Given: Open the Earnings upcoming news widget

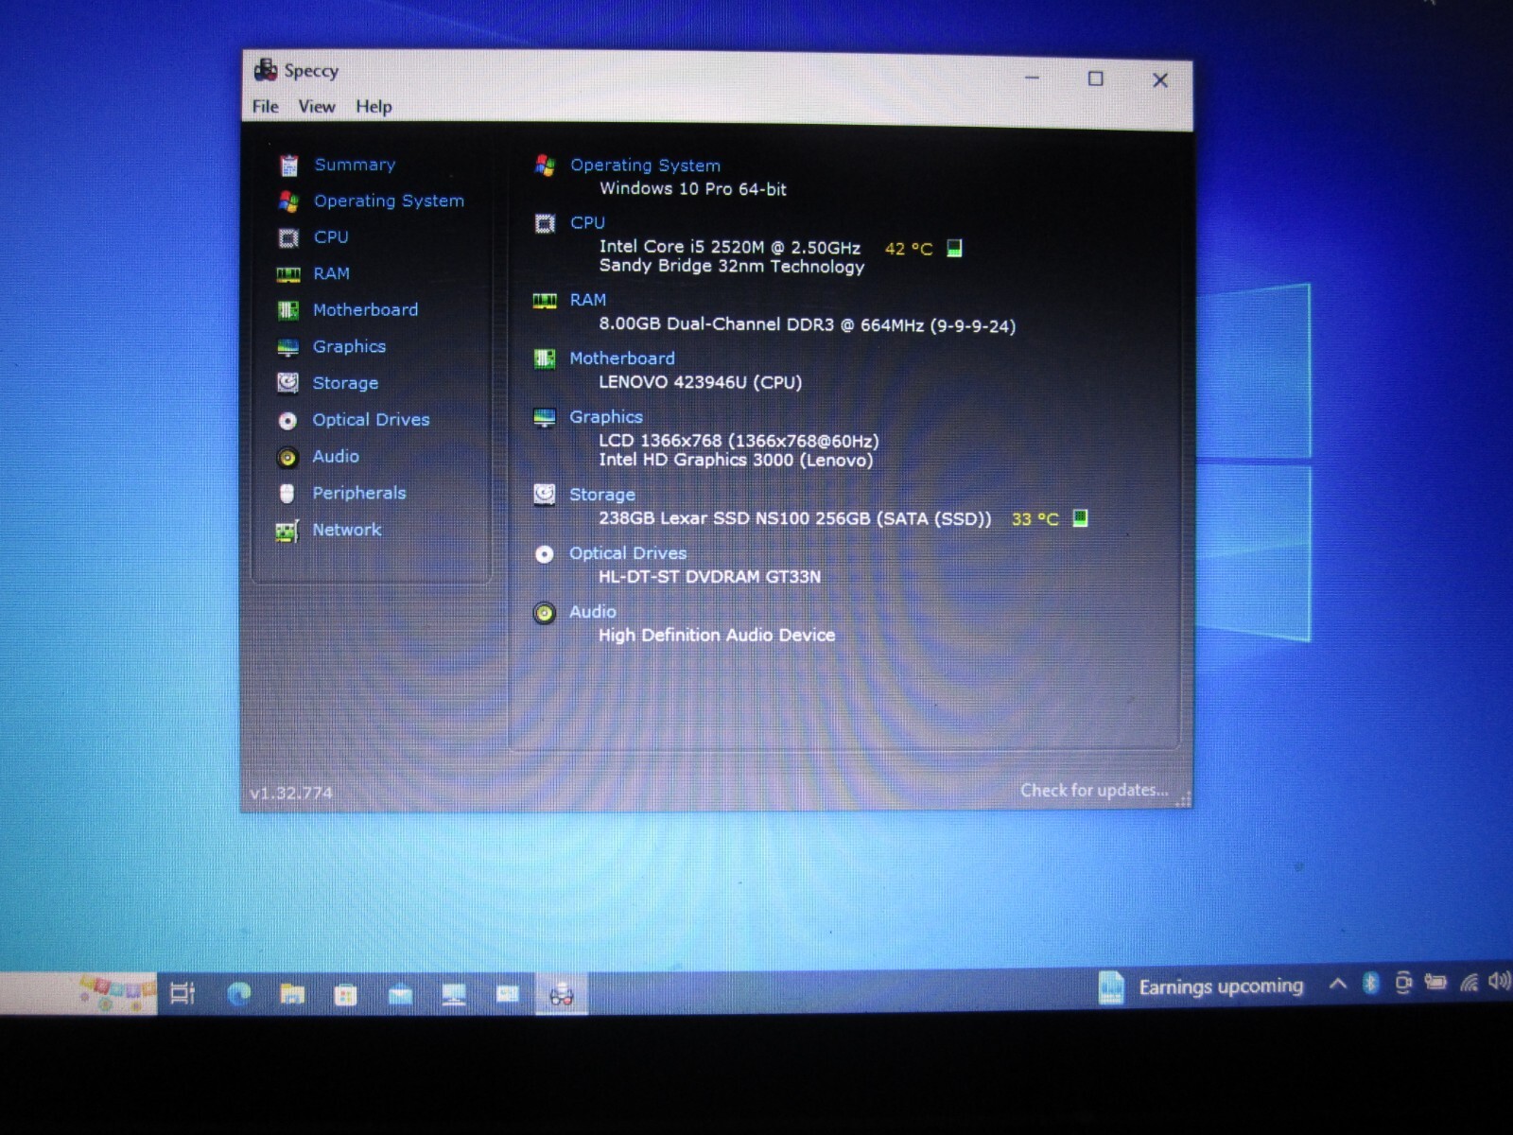Looking at the screenshot, I should pyautogui.click(x=1201, y=987).
